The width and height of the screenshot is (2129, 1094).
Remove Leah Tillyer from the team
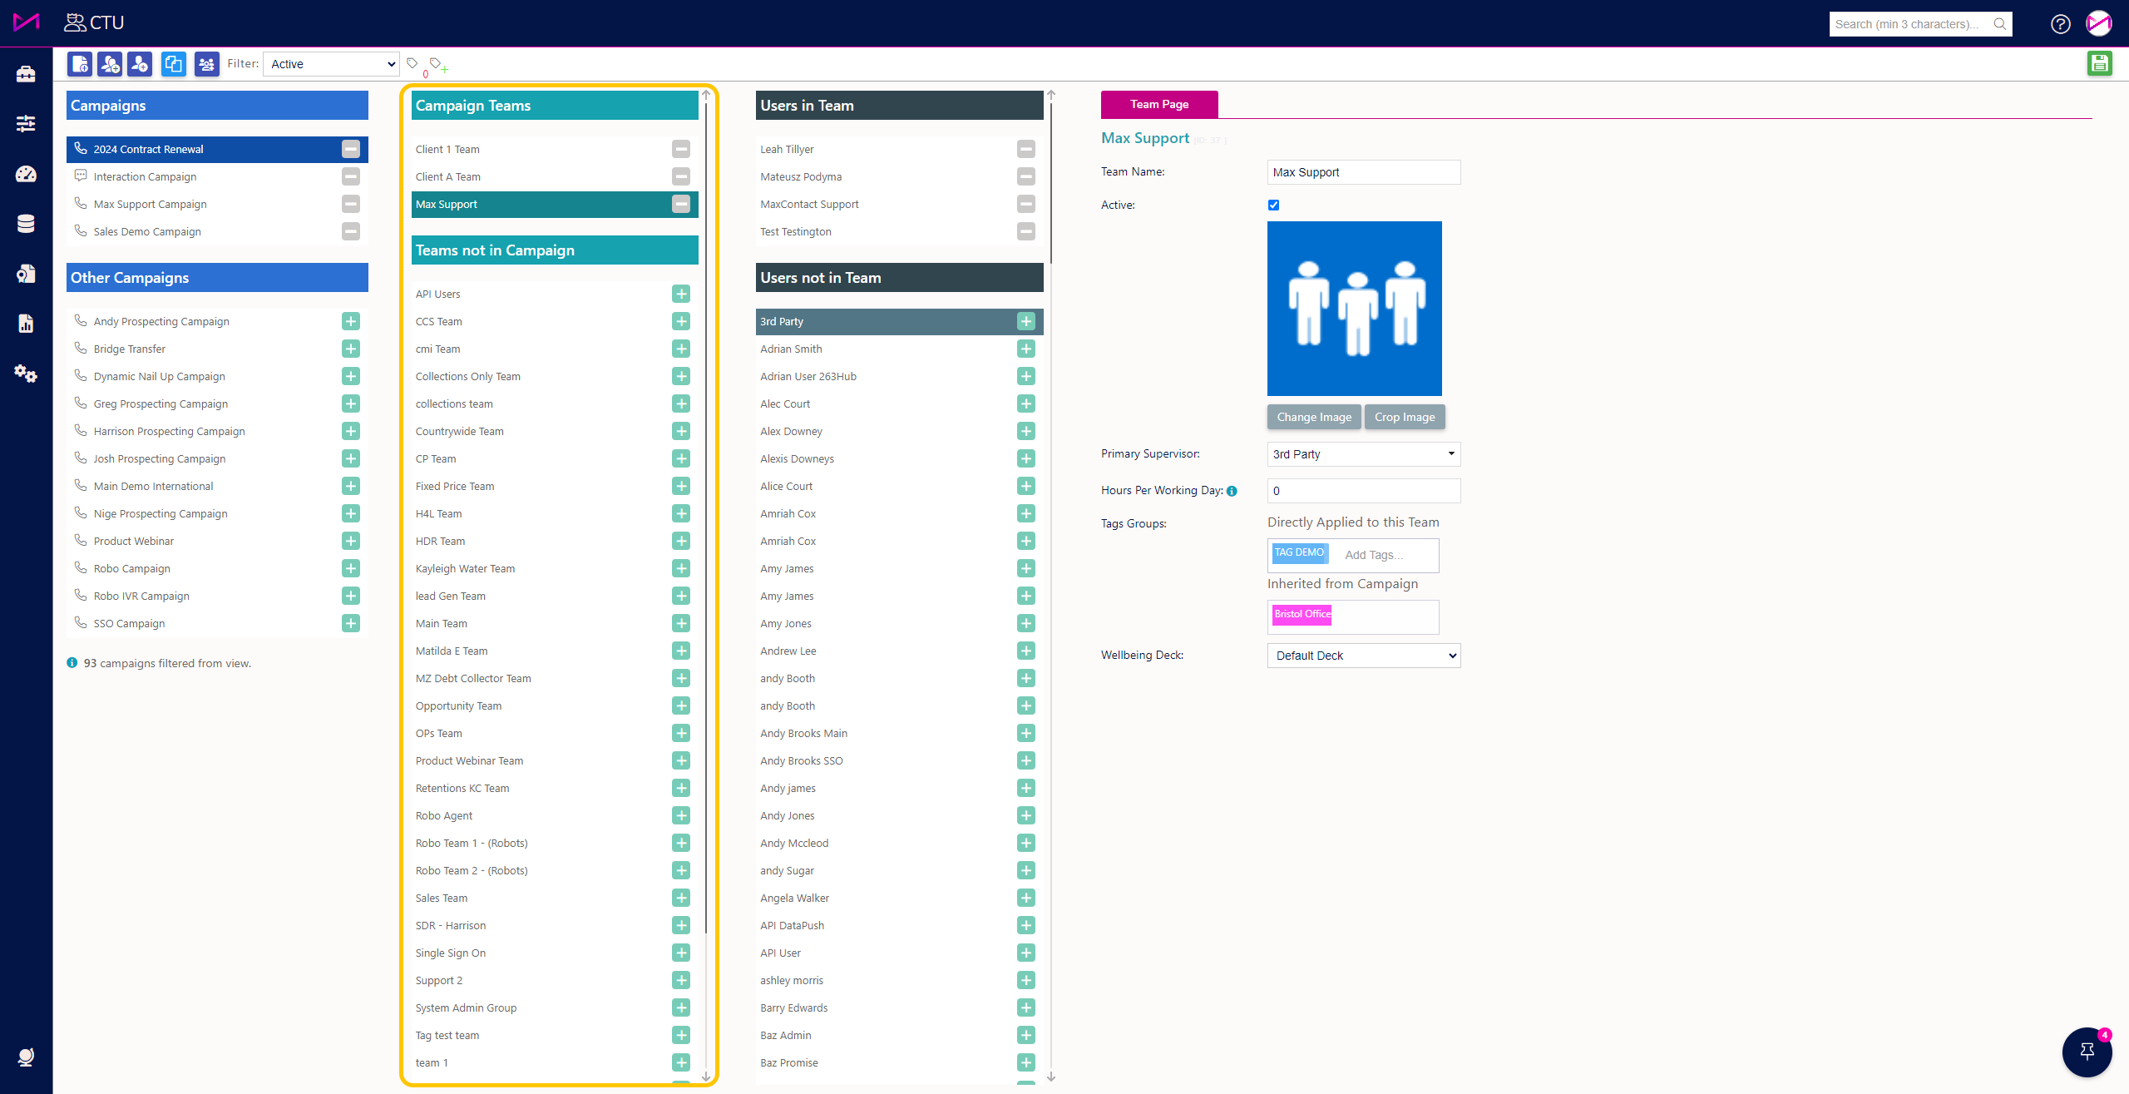click(x=1025, y=149)
